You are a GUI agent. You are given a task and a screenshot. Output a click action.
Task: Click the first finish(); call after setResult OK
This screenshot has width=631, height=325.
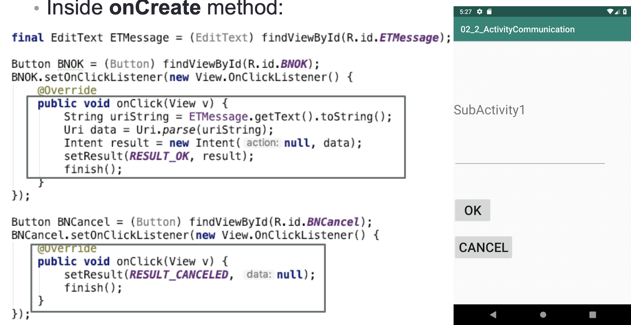pyautogui.click(x=93, y=169)
